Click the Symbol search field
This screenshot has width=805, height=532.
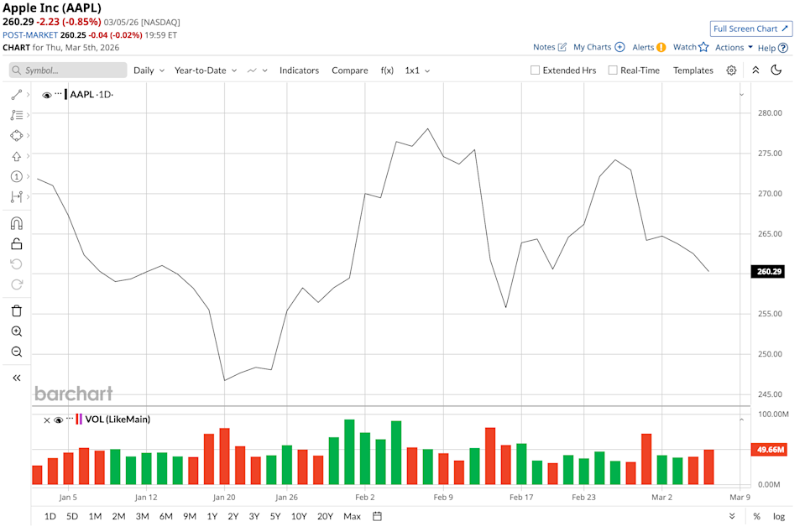tap(67, 70)
